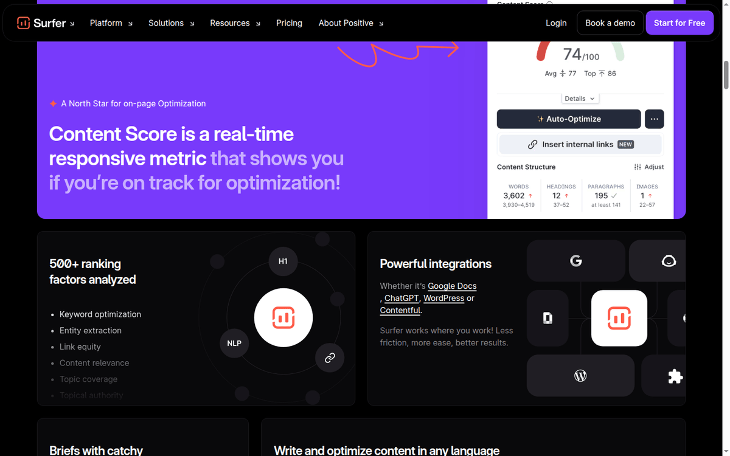Expand the Details dropdown under score
730x456 pixels.
point(580,98)
